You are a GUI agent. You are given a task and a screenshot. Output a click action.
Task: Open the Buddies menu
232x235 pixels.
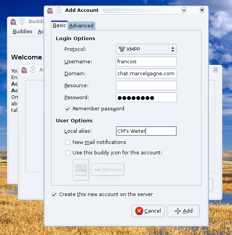tap(22, 32)
